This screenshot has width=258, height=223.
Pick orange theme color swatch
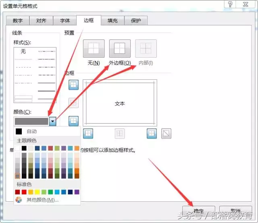click(x=77, y=148)
